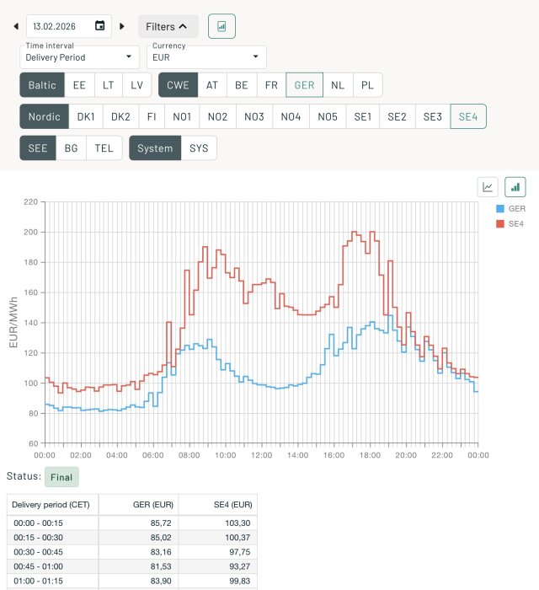Toggle the SYS area

(x=199, y=148)
